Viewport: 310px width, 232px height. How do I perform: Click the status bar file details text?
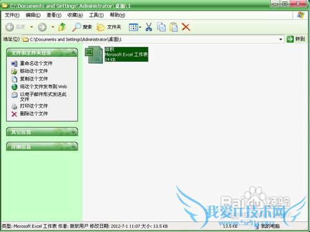coord(85,226)
